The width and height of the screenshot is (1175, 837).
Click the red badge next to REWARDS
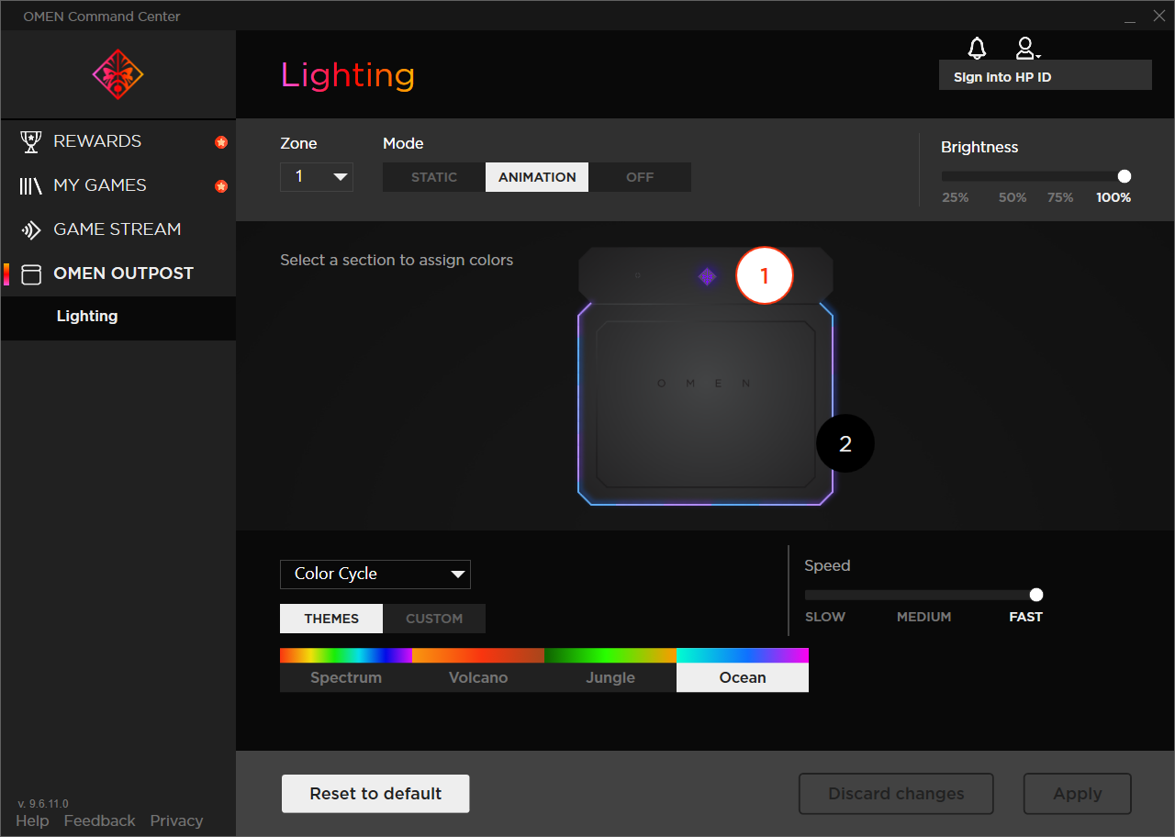(221, 140)
